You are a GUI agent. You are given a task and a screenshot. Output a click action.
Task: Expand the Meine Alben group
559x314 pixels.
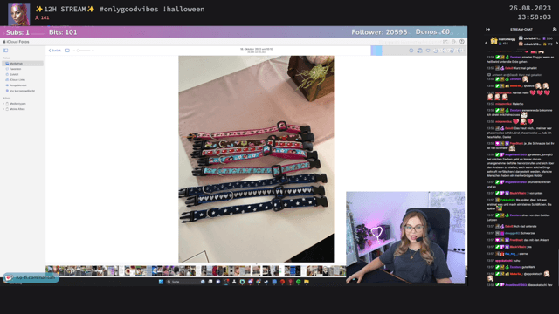3,109
